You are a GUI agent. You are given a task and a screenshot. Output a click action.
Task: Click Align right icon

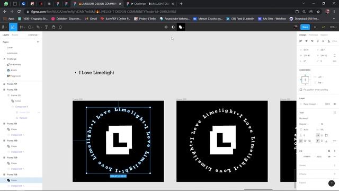(312, 41)
